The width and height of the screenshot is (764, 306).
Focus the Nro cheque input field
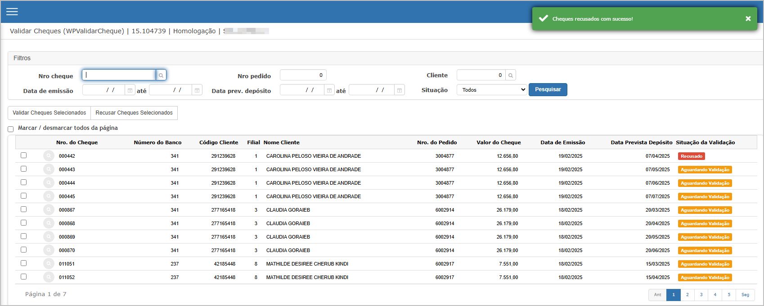coord(119,75)
